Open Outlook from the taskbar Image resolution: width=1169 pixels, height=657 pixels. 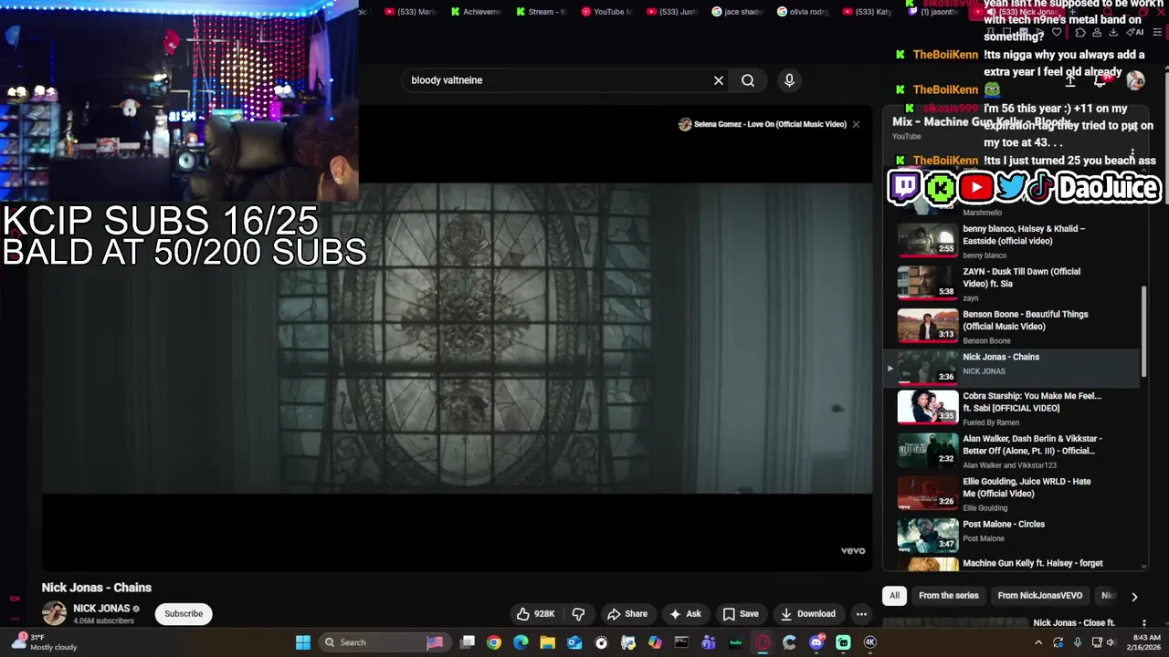point(574,642)
